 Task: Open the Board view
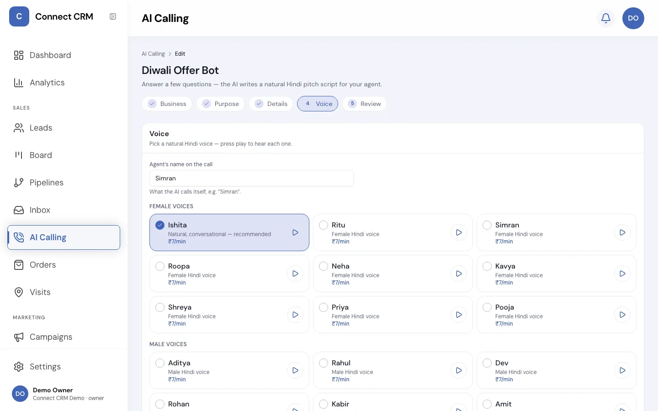64,155
